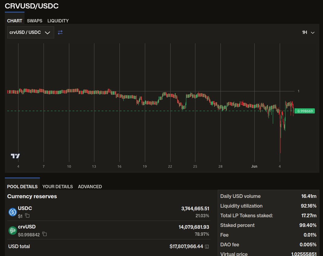Select the crvUSD token logo
This screenshot has height=256, width=323.
click(13, 231)
